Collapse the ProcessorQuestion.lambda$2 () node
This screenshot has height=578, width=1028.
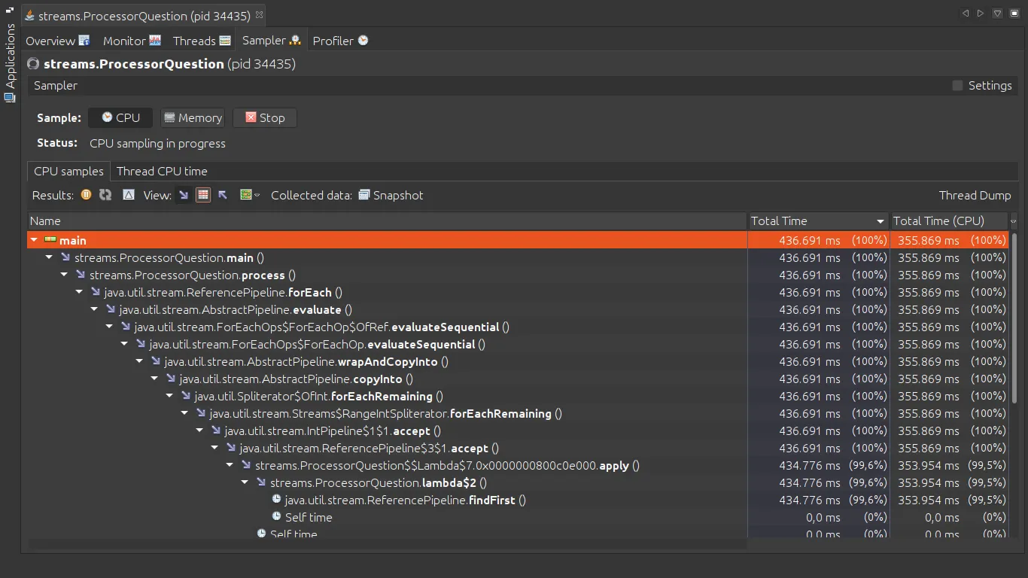click(245, 482)
